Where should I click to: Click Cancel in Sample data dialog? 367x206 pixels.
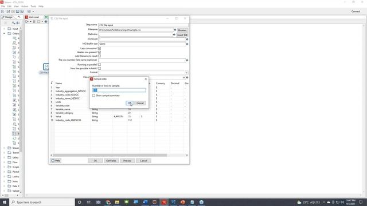pos(140,103)
